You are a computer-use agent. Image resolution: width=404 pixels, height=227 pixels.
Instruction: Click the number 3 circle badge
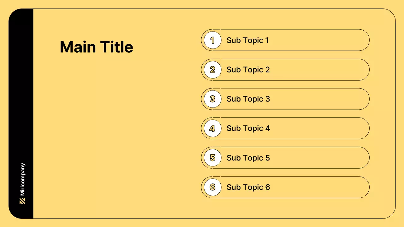click(212, 99)
